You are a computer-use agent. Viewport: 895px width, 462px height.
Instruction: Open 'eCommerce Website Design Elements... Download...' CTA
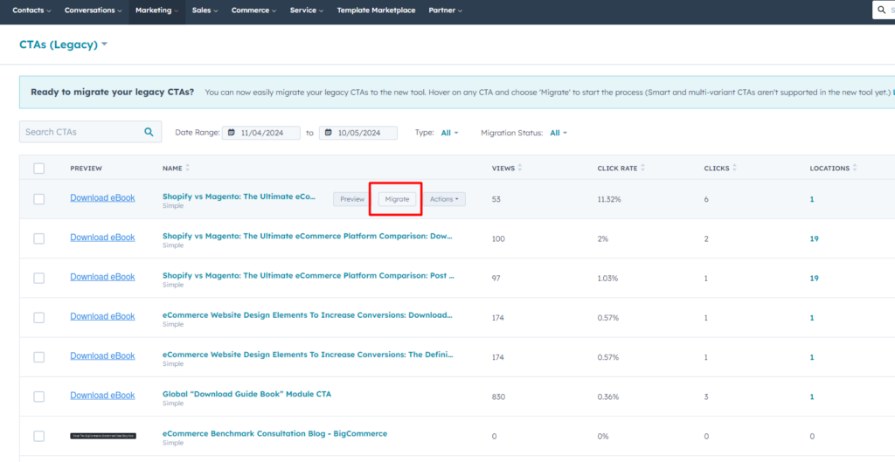307,315
